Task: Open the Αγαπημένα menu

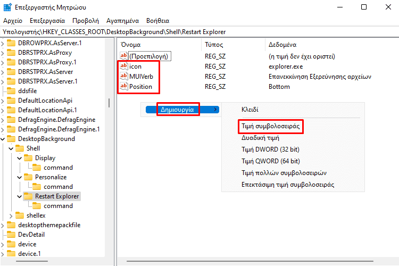Action: (123, 21)
